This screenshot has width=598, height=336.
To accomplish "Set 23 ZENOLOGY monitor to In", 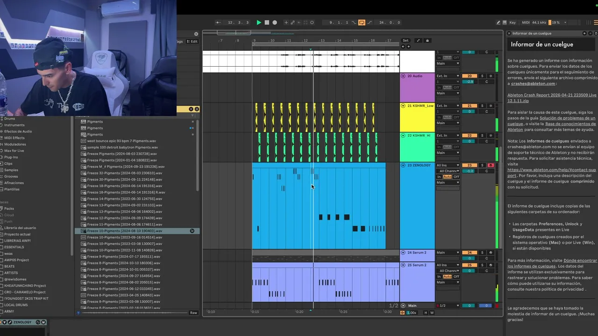I will [439, 177].
